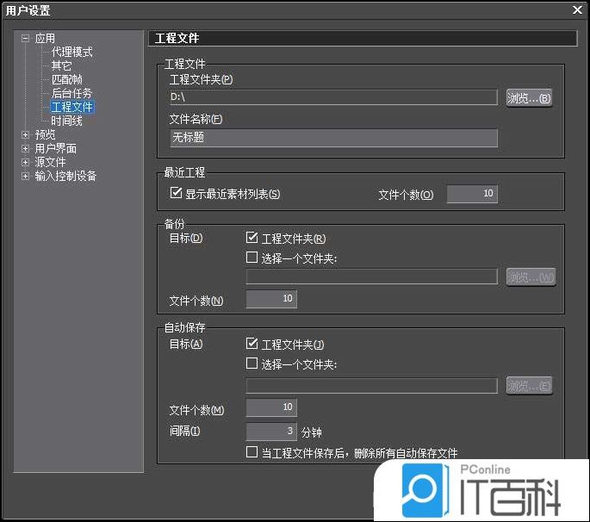Click the 源文件 tree label

tap(50, 163)
